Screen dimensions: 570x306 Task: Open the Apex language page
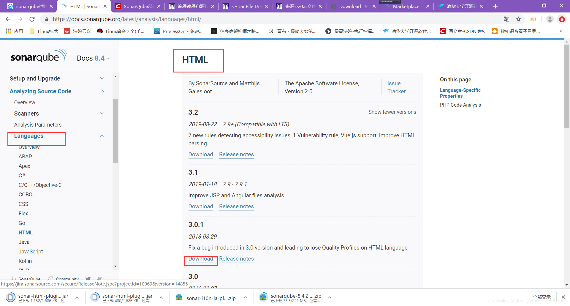[24, 166]
